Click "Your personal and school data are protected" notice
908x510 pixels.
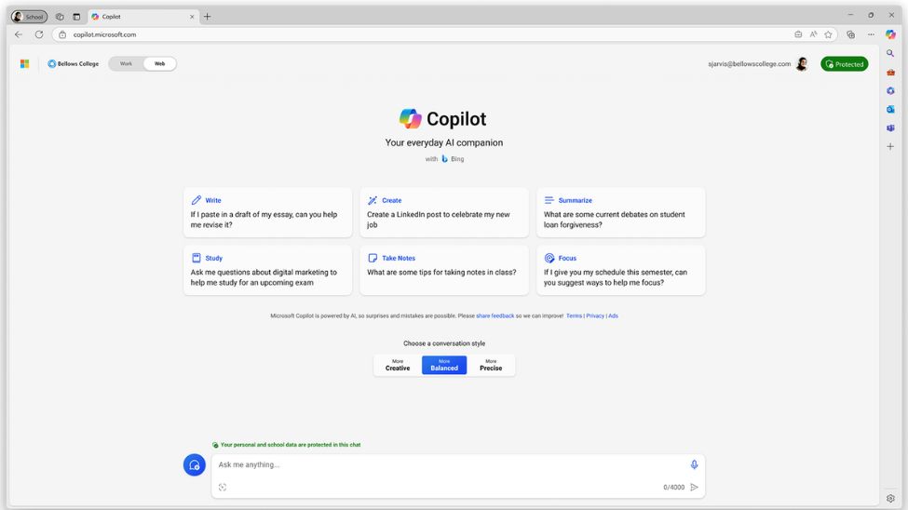tap(287, 445)
